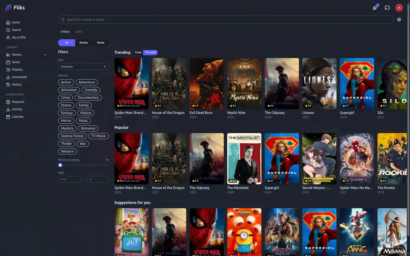Open the Series library icon

coord(8,62)
